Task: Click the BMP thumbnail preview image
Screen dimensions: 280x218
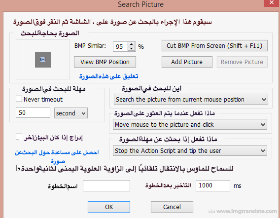Action: click(43, 60)
